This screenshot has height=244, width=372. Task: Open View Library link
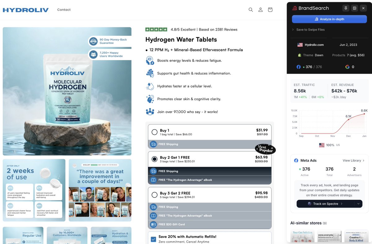[353, 161]
